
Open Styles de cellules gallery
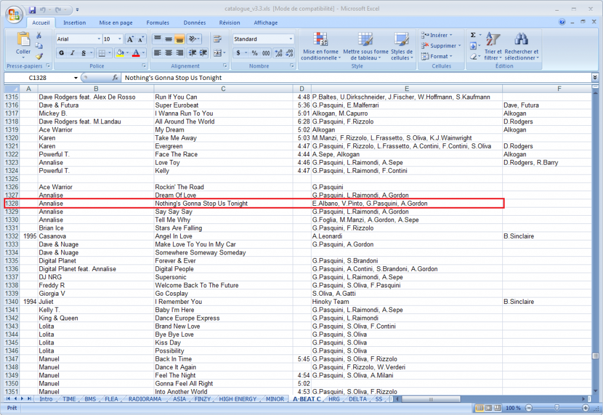coord(402,46)
